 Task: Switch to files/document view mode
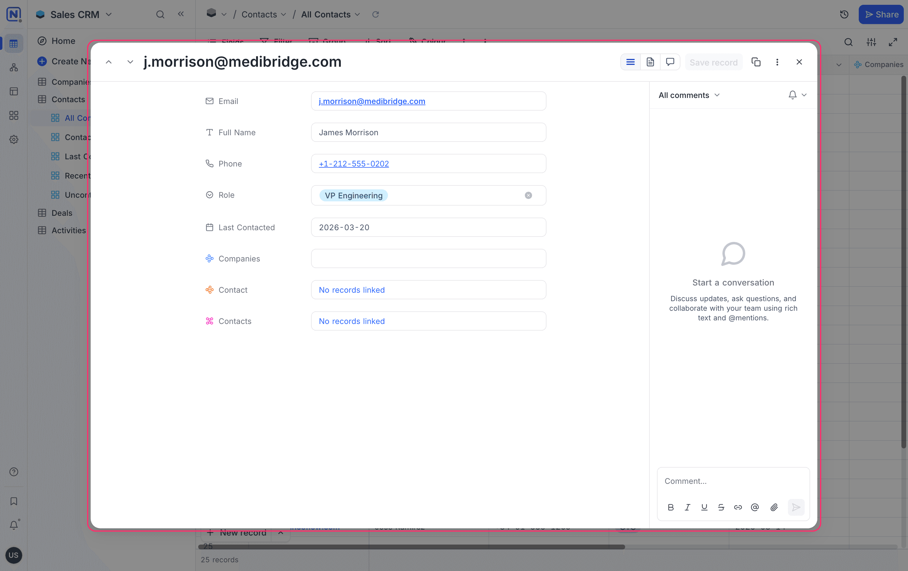click(x=650, y=62)
